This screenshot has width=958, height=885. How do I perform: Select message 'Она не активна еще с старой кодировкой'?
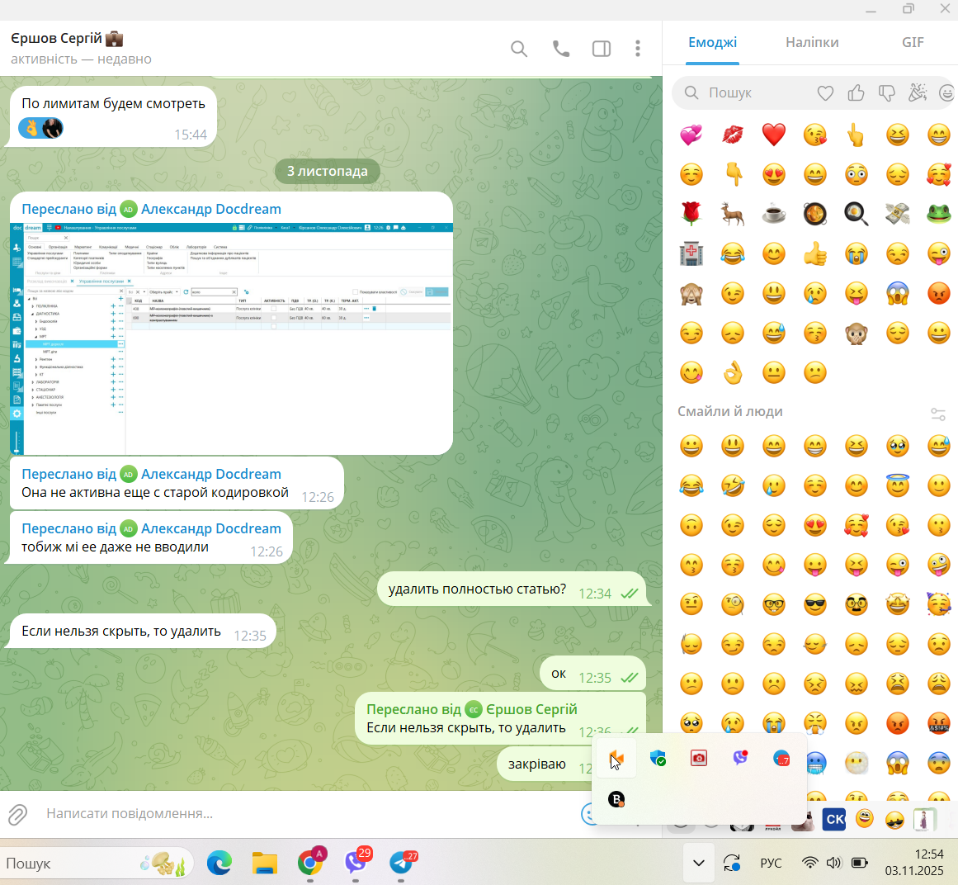[177, 483]
